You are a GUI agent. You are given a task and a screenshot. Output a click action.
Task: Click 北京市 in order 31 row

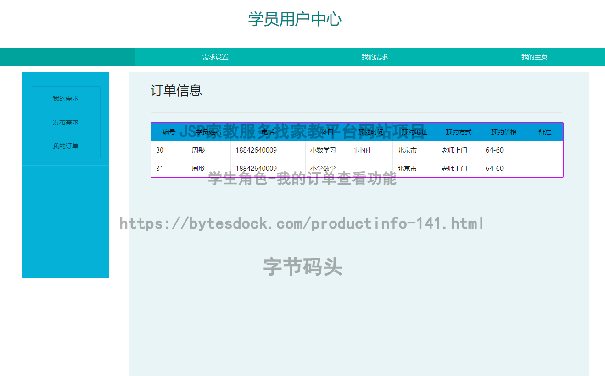click(x=415, y=169)
